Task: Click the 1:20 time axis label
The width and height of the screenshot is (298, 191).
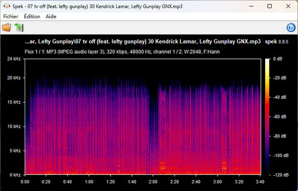Action: pyautogui.click(x=110, y=182)
